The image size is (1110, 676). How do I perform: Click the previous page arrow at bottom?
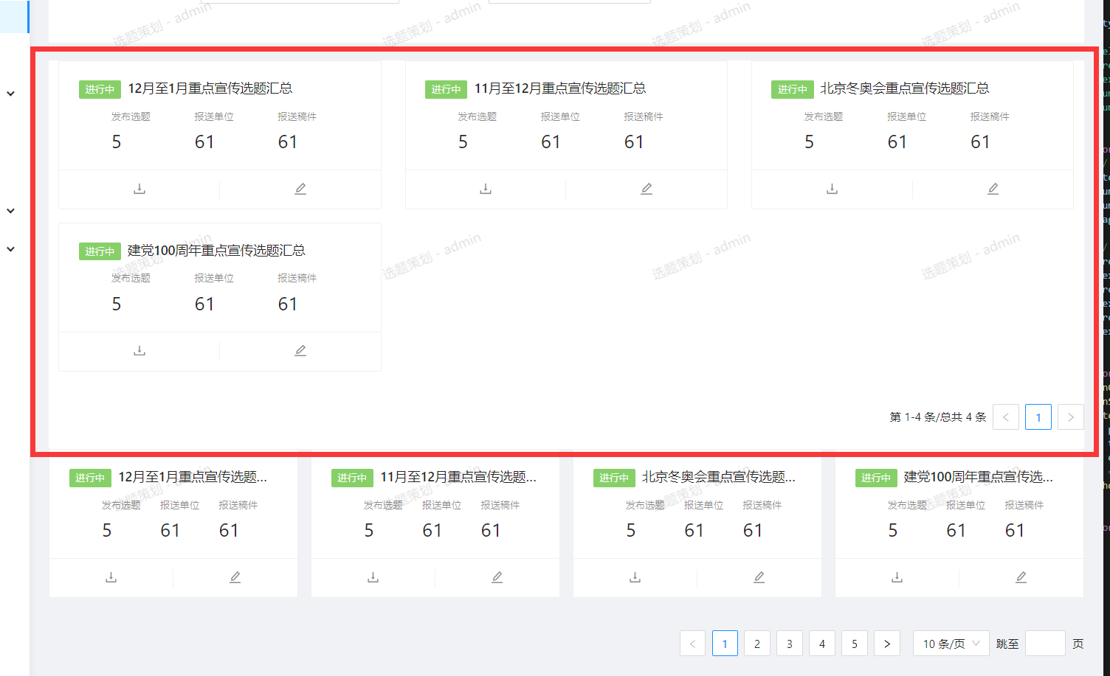coord(692,643)
